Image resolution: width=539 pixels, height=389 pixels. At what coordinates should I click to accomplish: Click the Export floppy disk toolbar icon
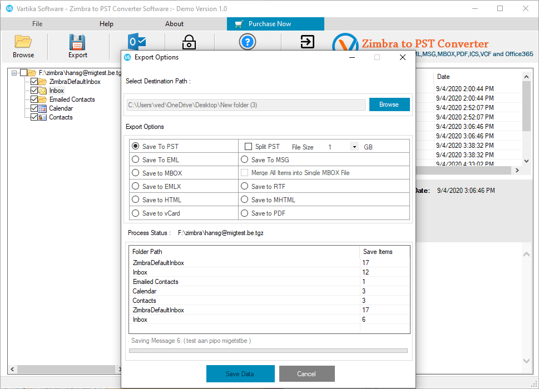pos(77,42)
